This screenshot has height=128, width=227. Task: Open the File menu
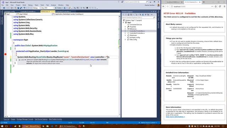tap(2, 5)
